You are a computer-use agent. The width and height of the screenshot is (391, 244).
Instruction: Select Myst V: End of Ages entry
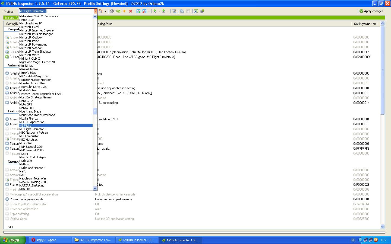[x=56, y=157]
